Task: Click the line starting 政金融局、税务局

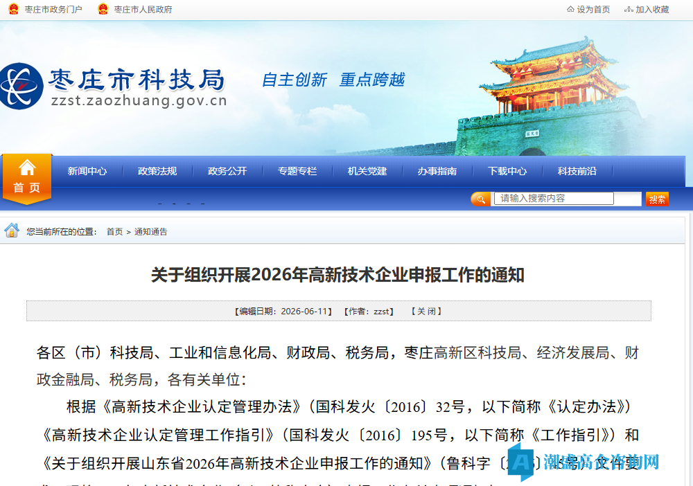Action: 141,379
